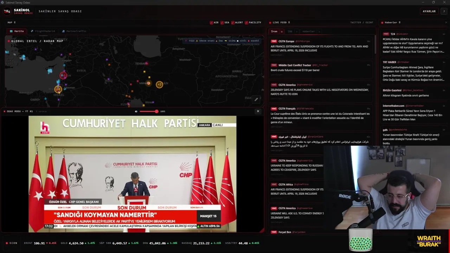The image size is (450, 253).
Task: Toggle the AIR layer checkbox
Action: [211, 22]
